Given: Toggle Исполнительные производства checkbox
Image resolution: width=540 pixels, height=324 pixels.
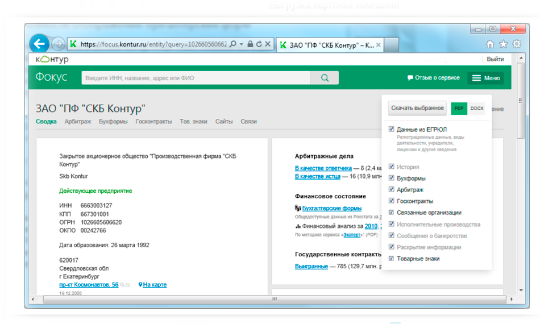Looking at the screenshot, I should pos(391,224).
